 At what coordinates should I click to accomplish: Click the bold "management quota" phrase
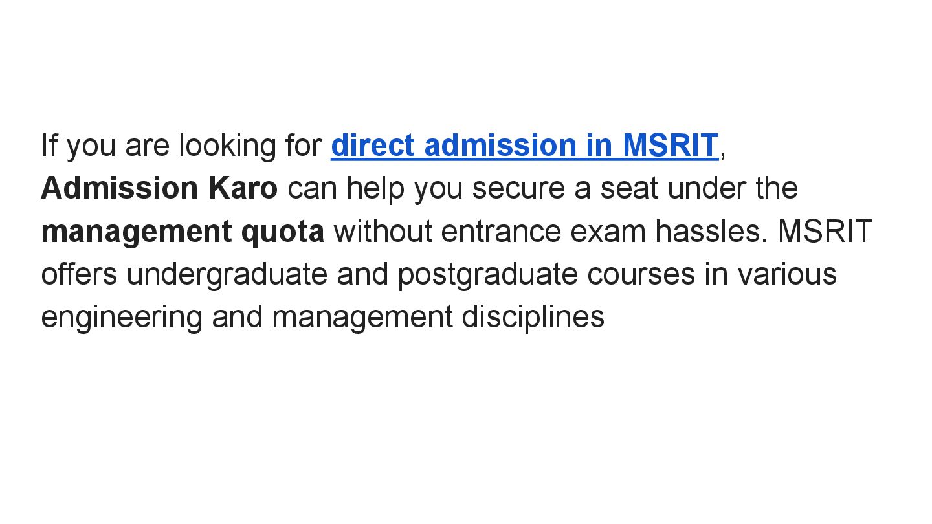(x=183, y=232)
